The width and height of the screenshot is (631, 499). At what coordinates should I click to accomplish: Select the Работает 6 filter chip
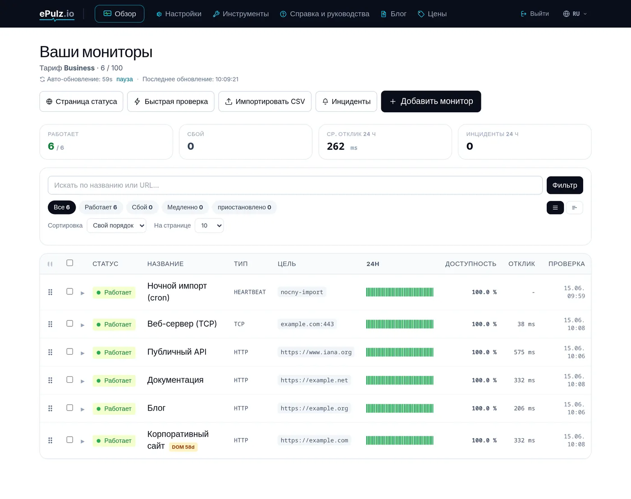(x=101, y=207)
